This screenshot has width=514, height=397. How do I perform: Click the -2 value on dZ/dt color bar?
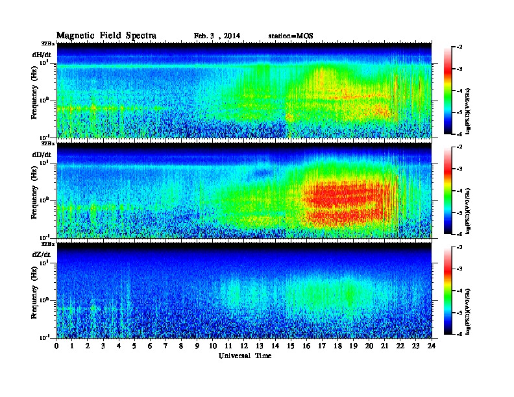point(459,247)
